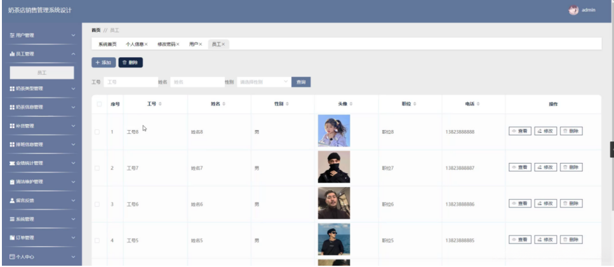Select the 员工 sidebar submenu item
Viewport: 614px width, 267px height.
click(42, 73)
